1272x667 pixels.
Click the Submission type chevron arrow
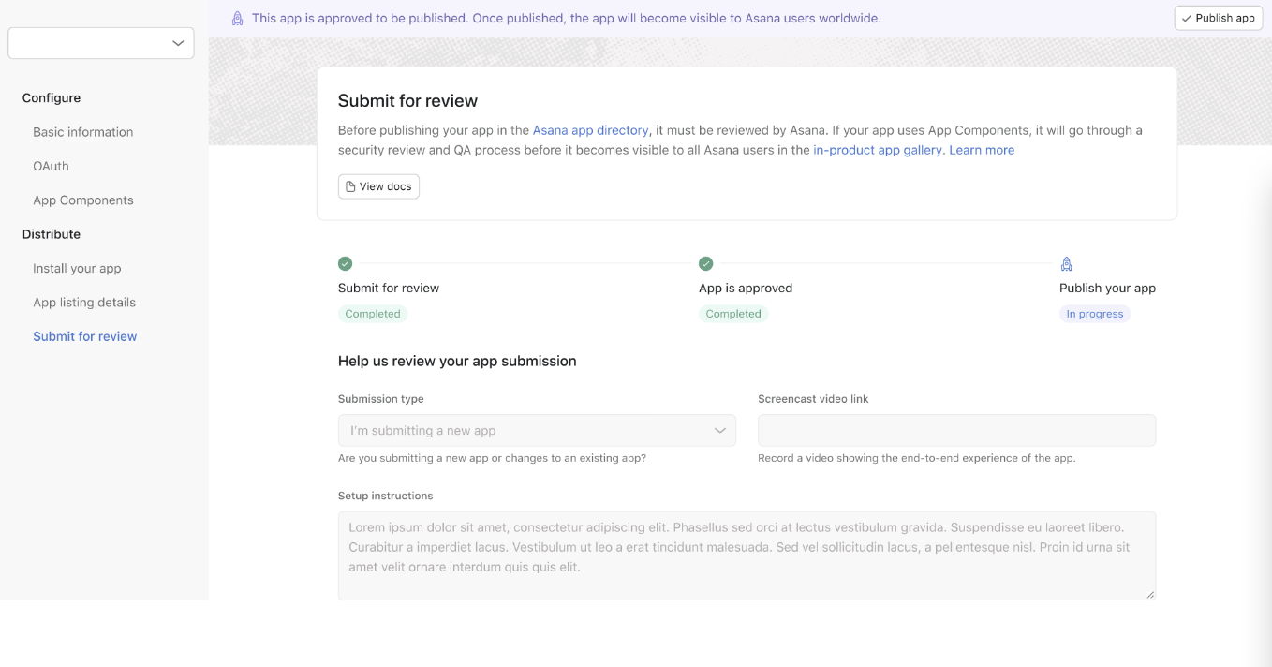[x=720, y=431]
